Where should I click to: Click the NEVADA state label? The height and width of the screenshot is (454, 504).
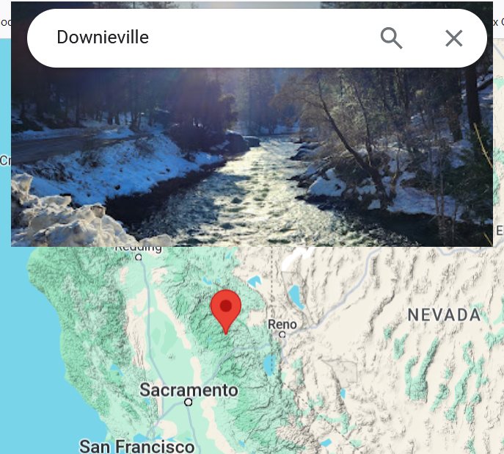[x=444, y=314]
